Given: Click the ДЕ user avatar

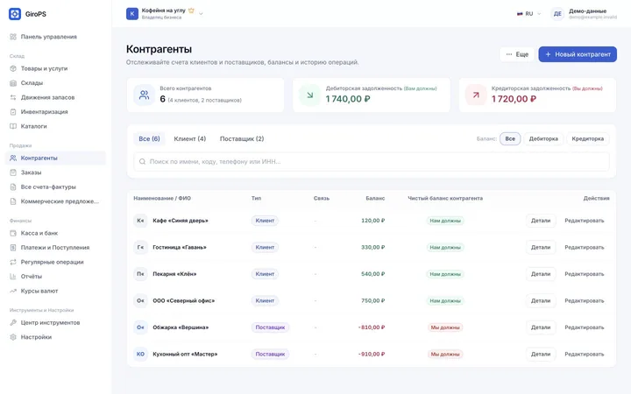Looking at the screenshot, I should (557, 14).
